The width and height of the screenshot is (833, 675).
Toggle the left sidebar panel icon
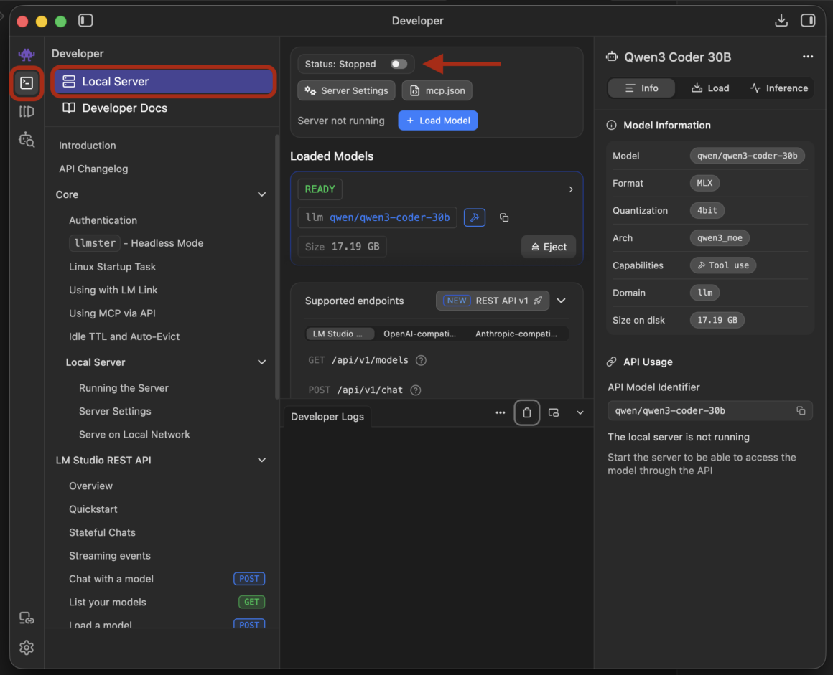85,21
